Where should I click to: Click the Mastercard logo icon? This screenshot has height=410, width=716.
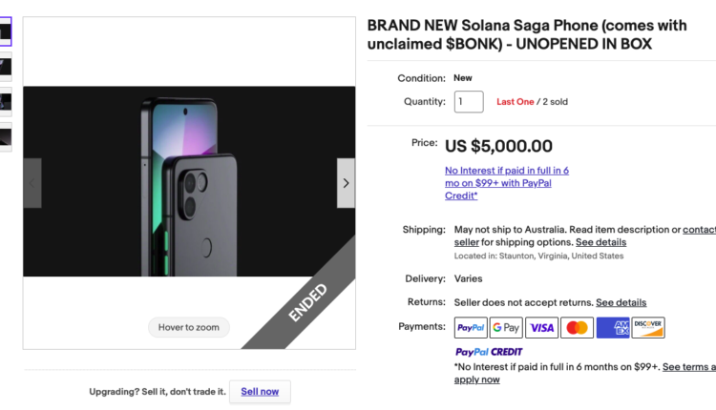pos(577,328)
